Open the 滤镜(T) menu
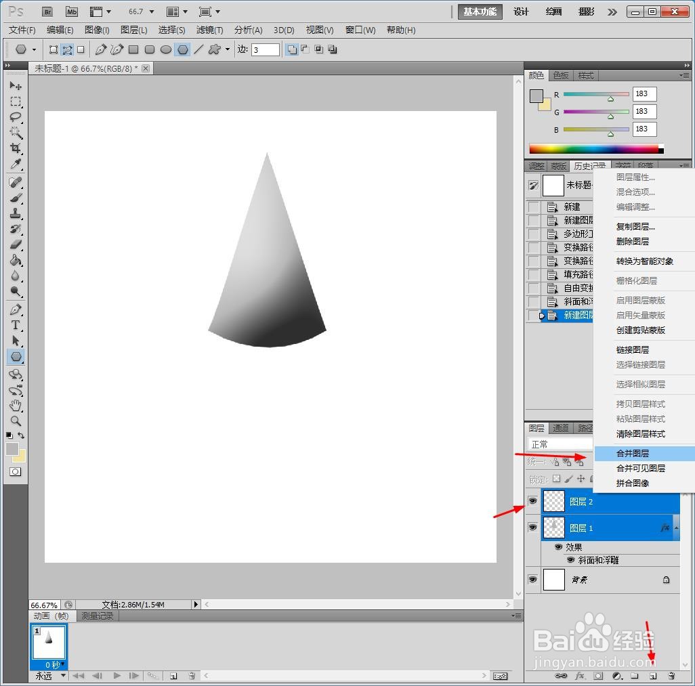The height and width of the screenshot is (686, 695). pos(210,30)
